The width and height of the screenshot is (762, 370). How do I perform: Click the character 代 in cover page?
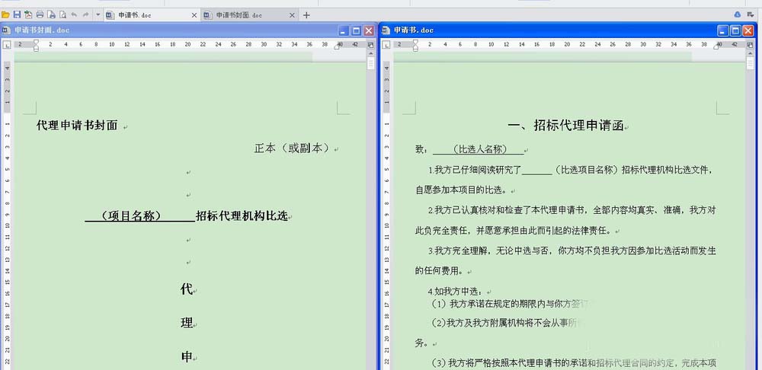click(187, 290)
